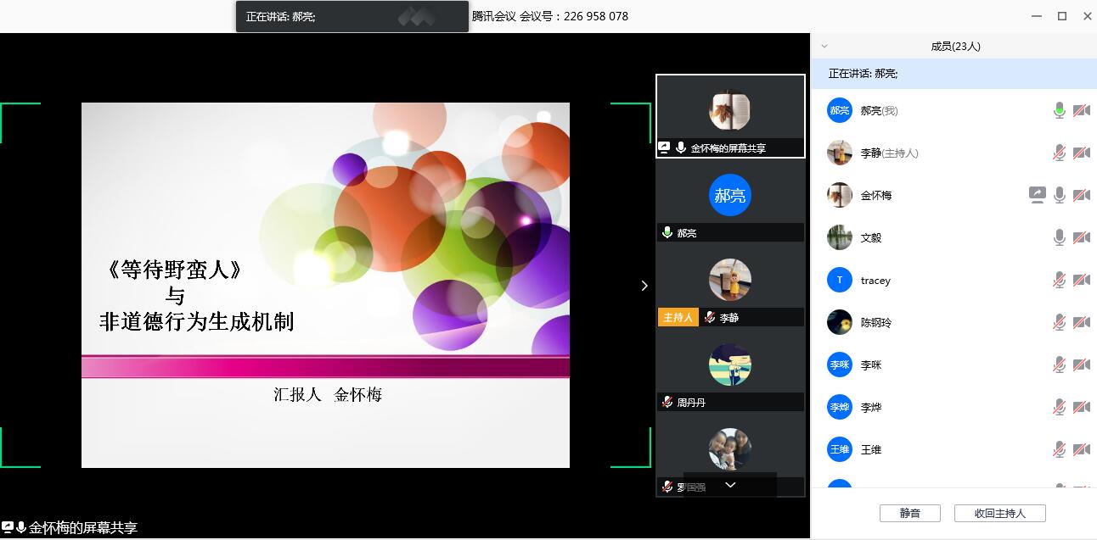Click muted mic icon on 周丹丹's video tile
1097x540 pixels.
pyautogui.click(x=667, y=402)
